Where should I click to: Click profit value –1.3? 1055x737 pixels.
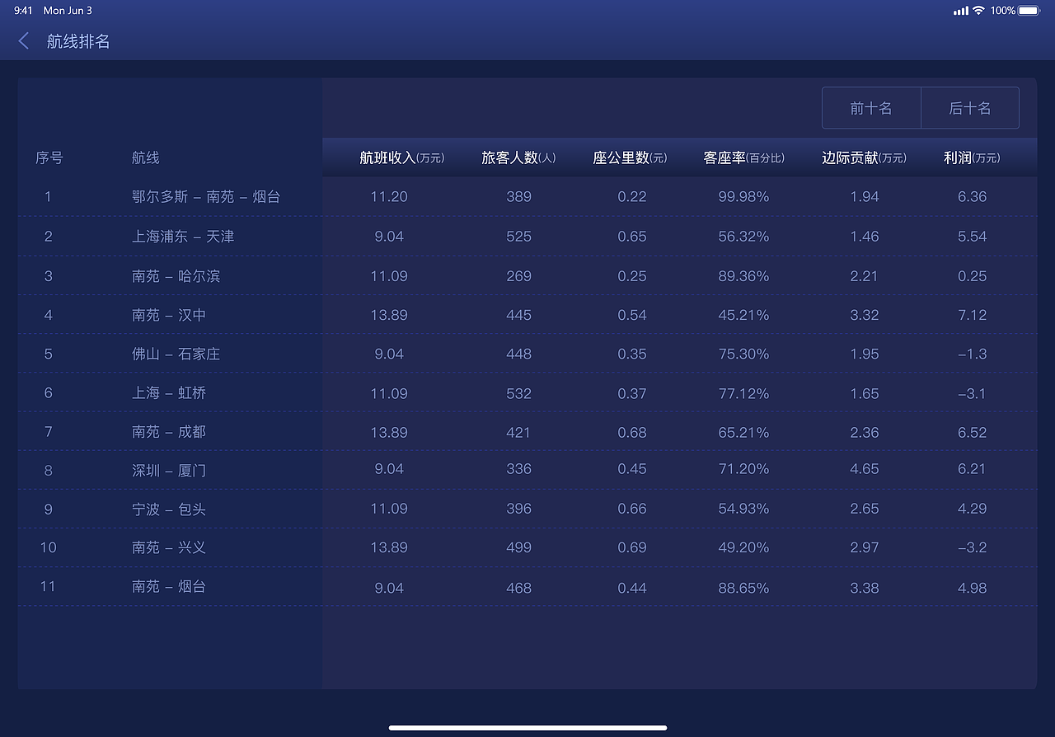pos(972,354)
